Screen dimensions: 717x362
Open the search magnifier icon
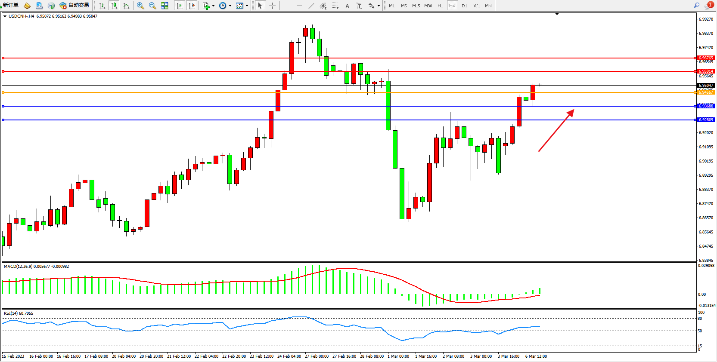(x=696, y=5)
